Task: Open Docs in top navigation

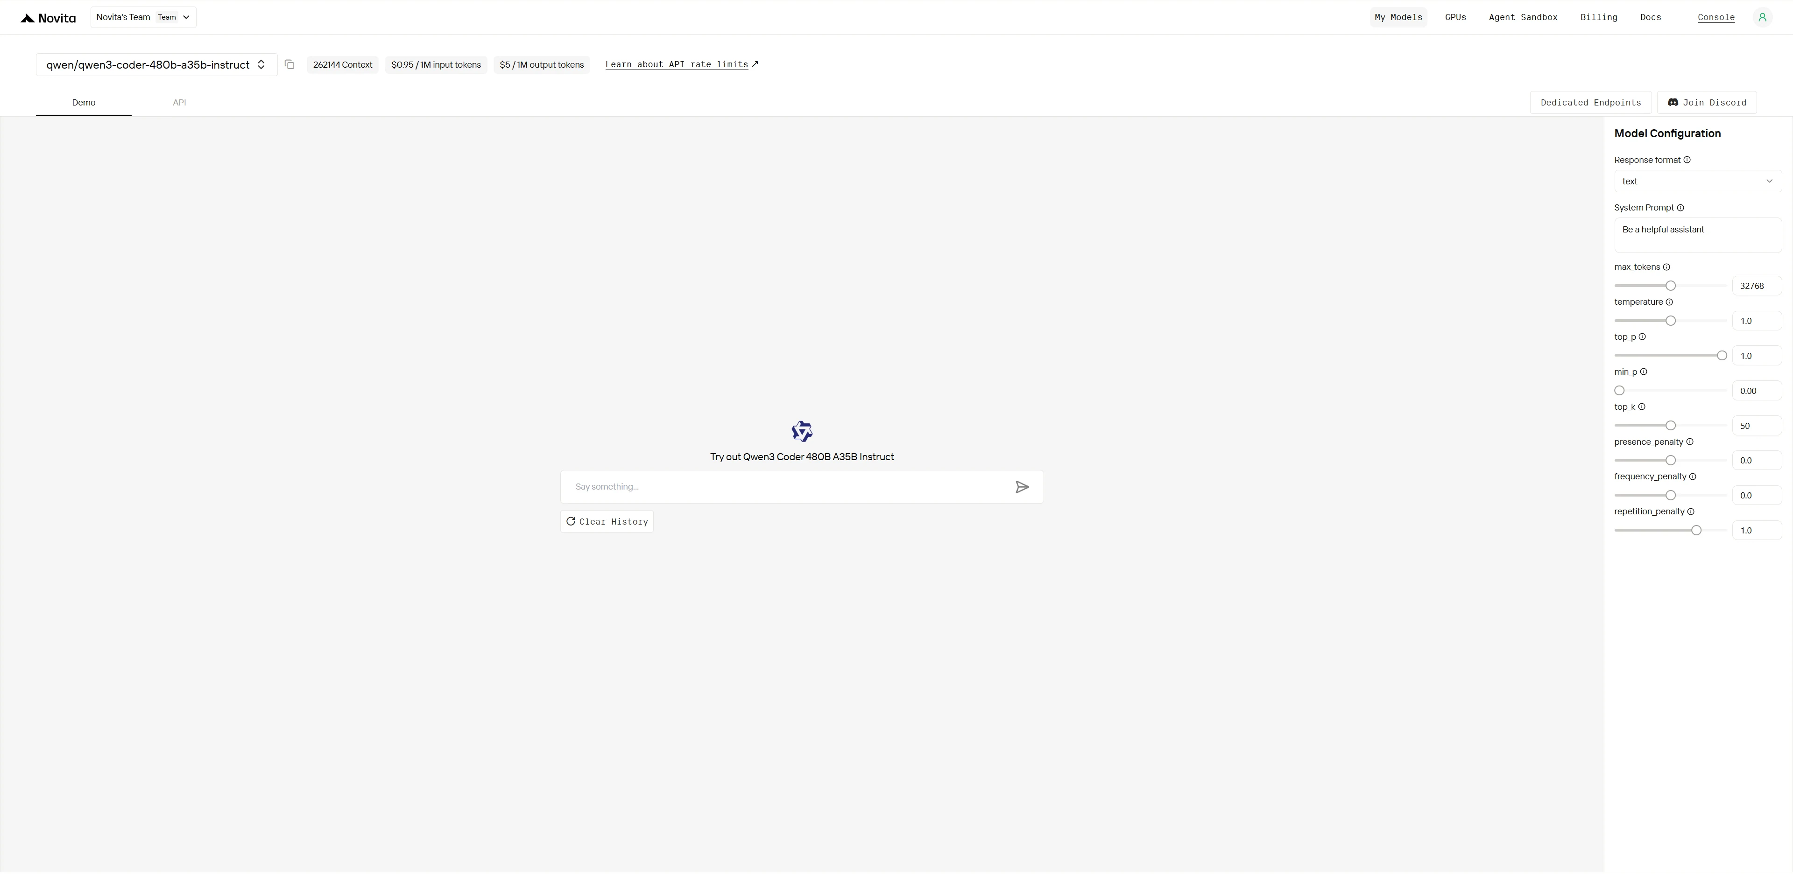Action: (x=1650, y=17)
